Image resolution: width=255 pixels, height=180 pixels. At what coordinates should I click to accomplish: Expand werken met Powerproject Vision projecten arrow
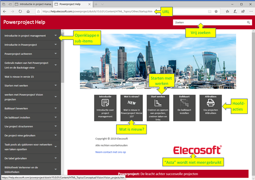(x=55, y=97)
